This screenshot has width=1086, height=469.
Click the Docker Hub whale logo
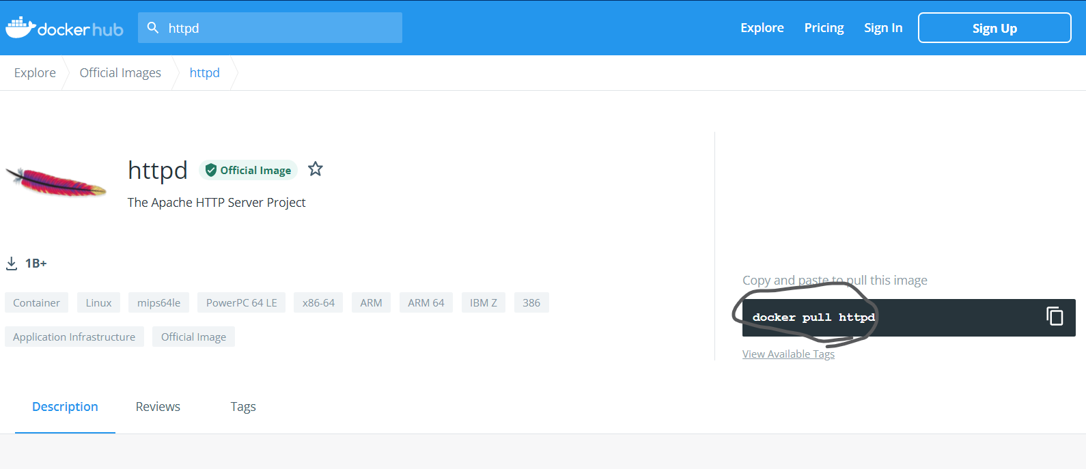click(x=64, y=28)
